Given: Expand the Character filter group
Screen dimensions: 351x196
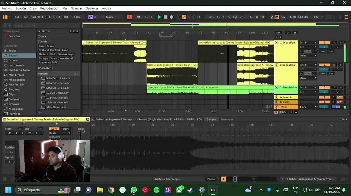Looking at the screenshot, I should [45, 68].
